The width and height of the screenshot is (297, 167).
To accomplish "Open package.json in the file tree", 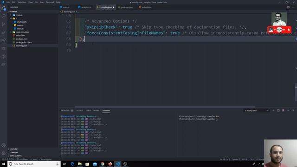I will coord(21,39).
